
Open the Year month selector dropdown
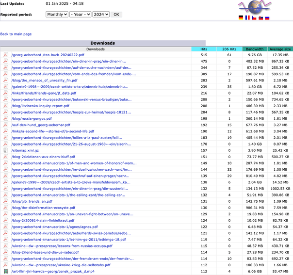[81, 15]
